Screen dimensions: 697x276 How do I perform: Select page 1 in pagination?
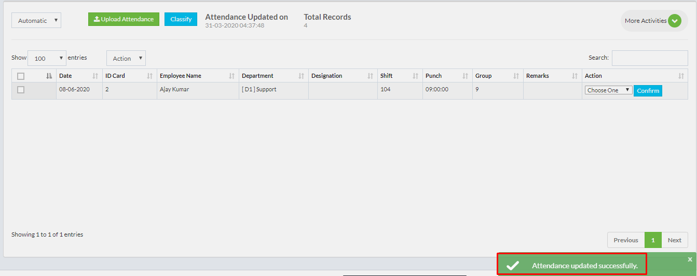[653, 240]
